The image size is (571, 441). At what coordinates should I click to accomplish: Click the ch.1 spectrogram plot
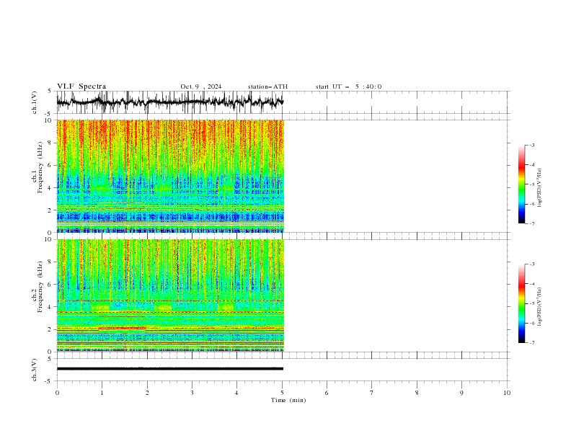coord(170,176)
